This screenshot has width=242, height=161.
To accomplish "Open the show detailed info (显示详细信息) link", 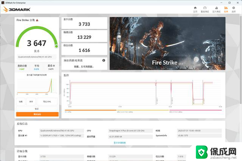I will click(x=120, y=143).
